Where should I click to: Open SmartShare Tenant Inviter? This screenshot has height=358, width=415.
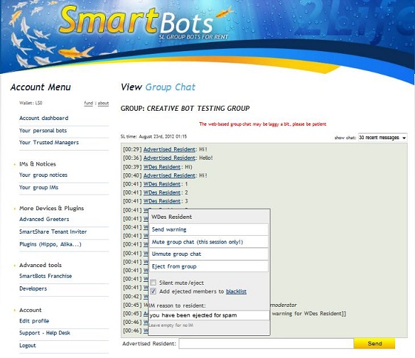pos(53,232)
